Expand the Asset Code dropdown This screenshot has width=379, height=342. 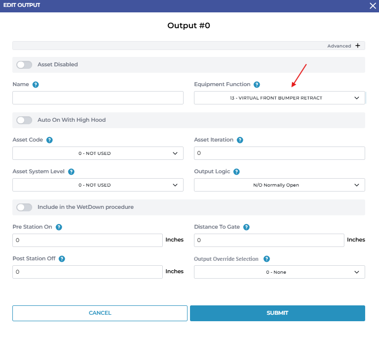point(97,153)
